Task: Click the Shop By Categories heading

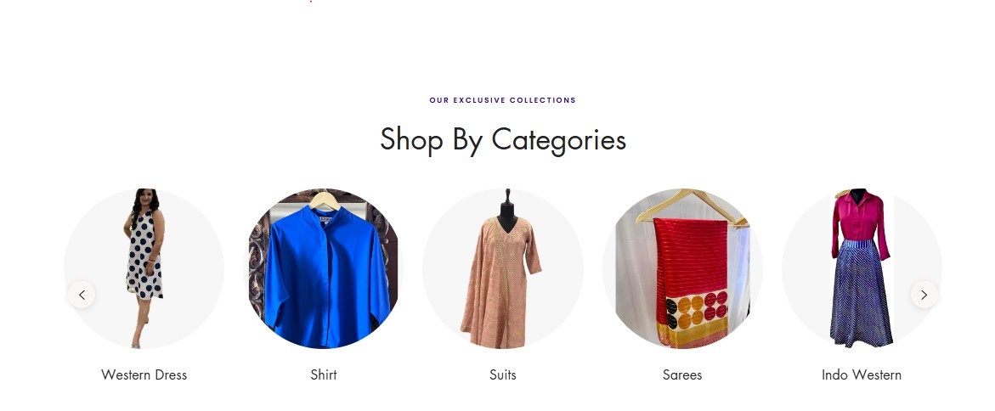Action: tap(502, 139)
